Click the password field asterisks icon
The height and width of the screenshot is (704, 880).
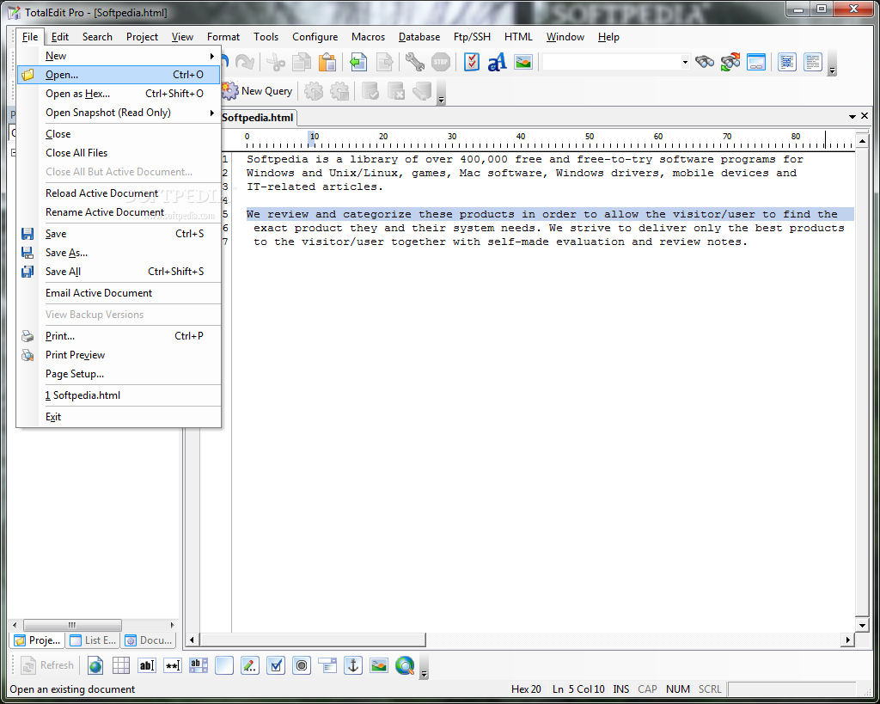click(172, 665)
